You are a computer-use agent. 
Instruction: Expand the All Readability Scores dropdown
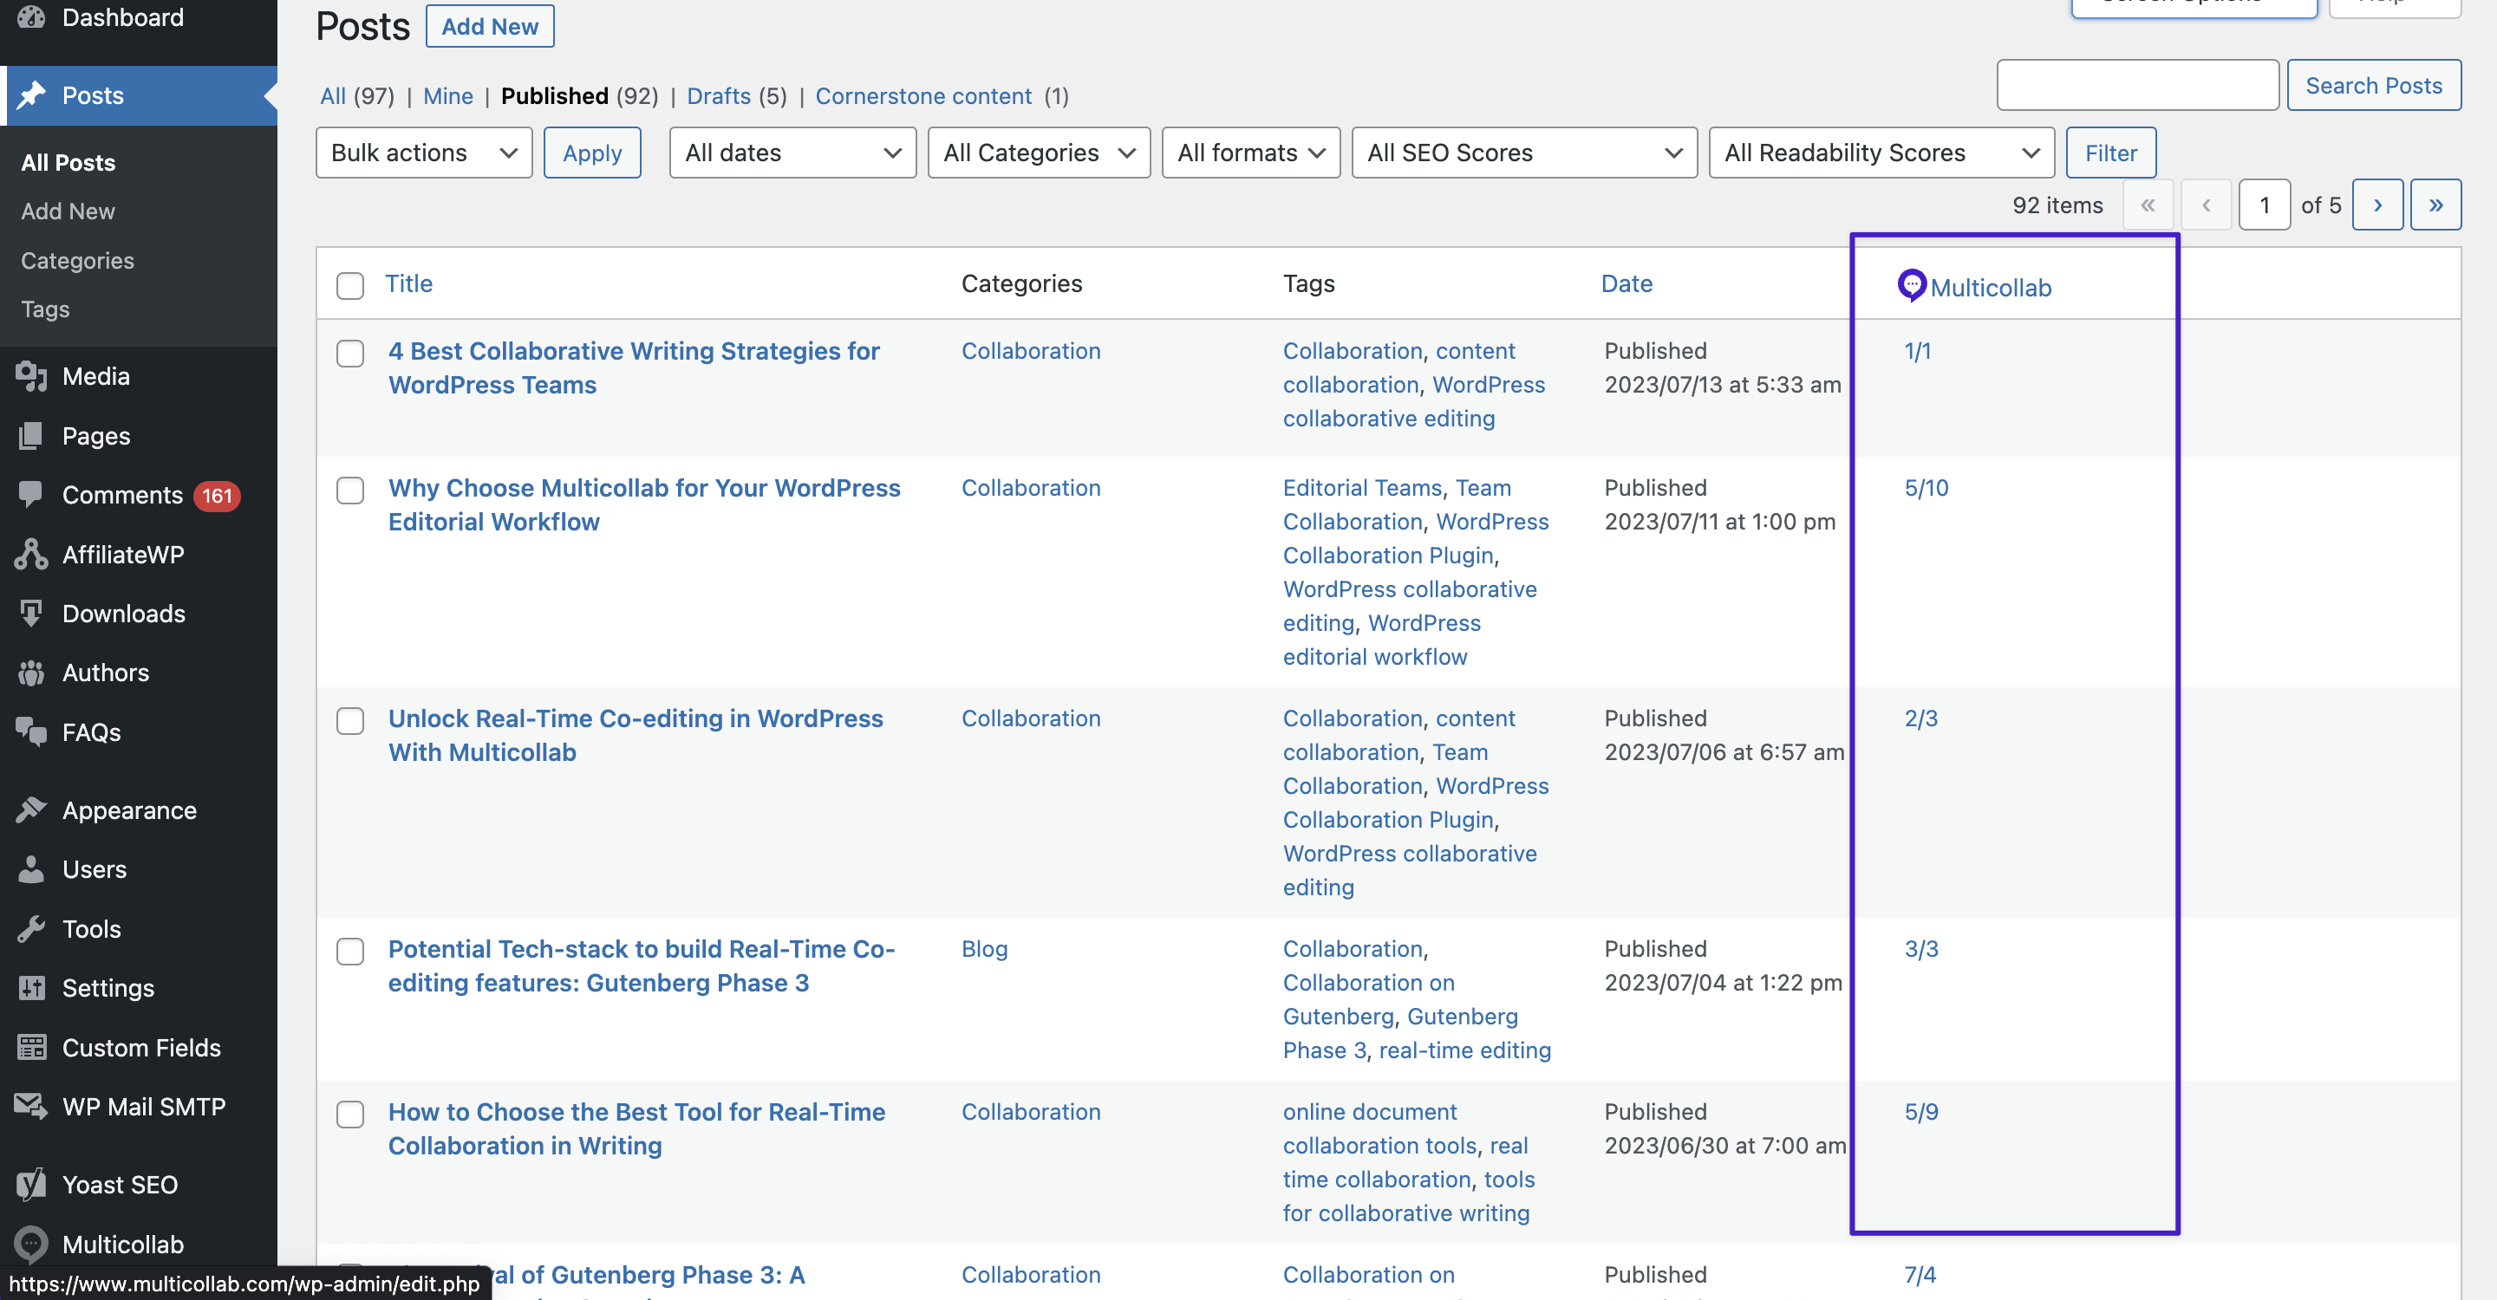(1881, 153)
